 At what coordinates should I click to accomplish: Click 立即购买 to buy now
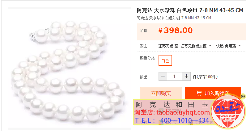(x=161, y=93)
